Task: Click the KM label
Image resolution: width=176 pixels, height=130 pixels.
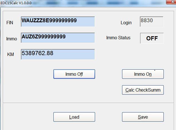Action: click(11, 55)
